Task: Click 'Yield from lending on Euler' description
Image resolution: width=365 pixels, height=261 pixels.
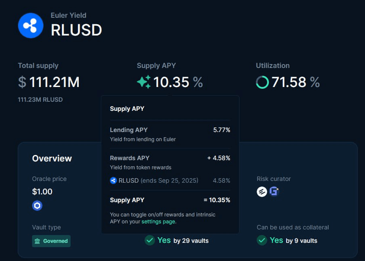Action: coord(143,139)
